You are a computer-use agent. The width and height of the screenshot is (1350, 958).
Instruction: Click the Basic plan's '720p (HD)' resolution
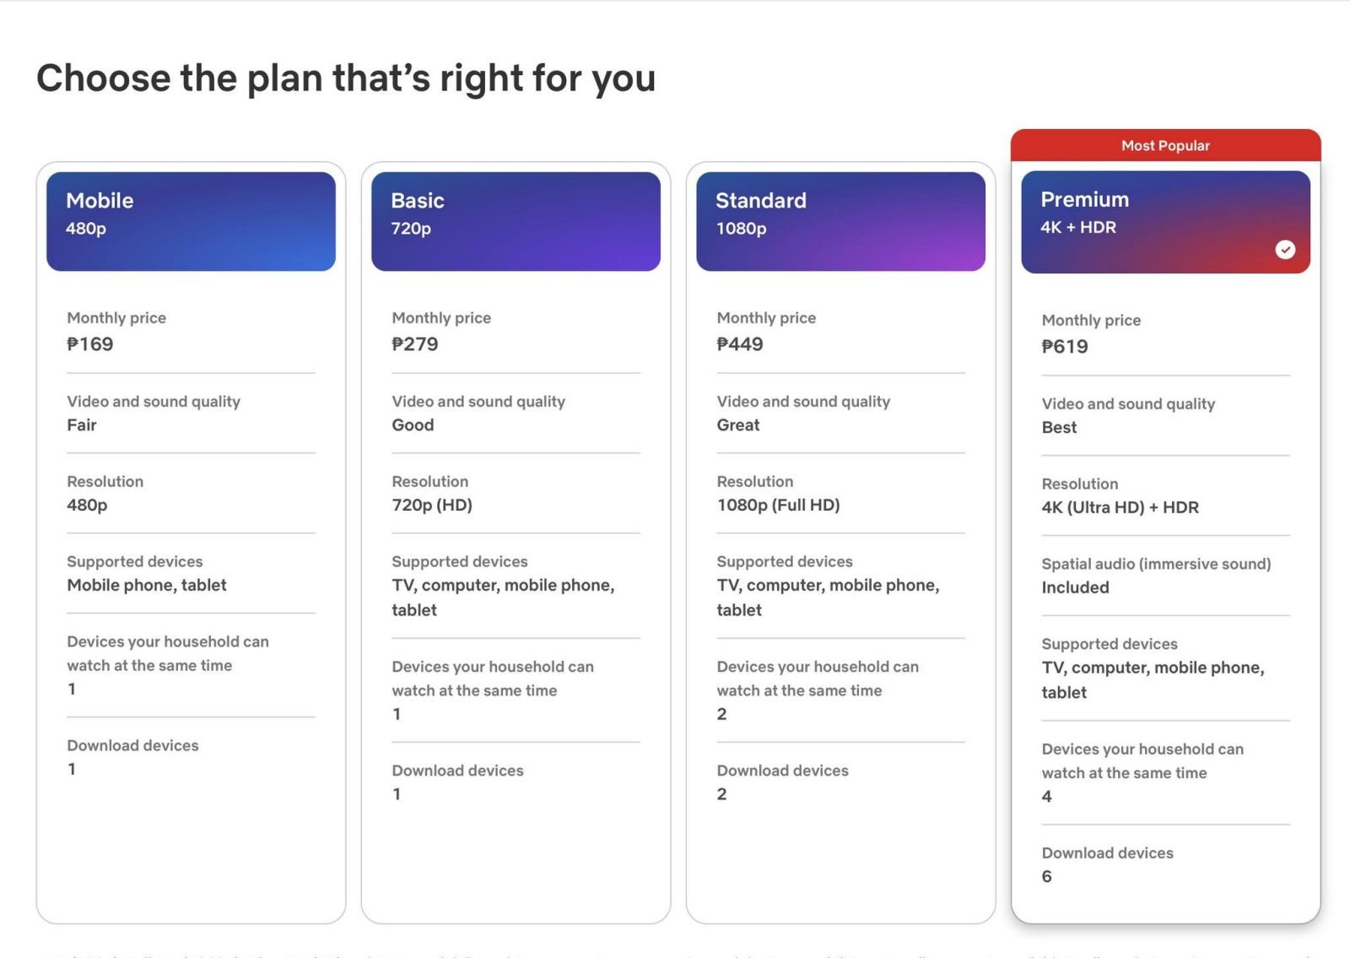tap(432, 506)
